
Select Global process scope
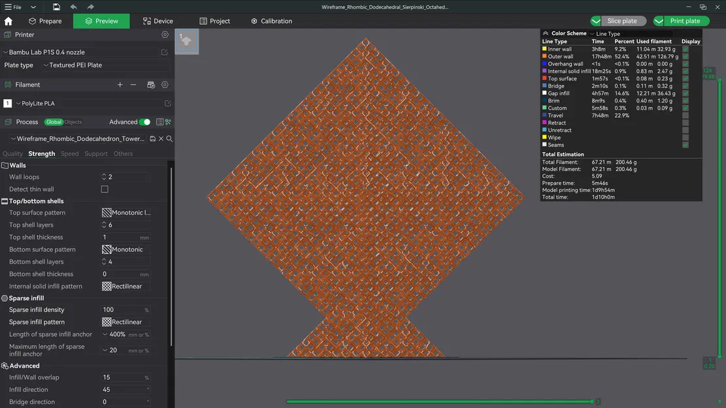(x=54, y=122)
